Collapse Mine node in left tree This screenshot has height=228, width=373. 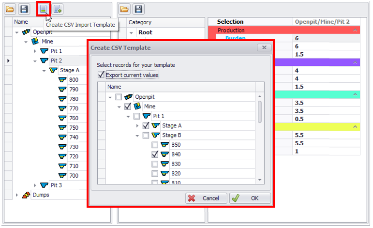tap(26, 42)
